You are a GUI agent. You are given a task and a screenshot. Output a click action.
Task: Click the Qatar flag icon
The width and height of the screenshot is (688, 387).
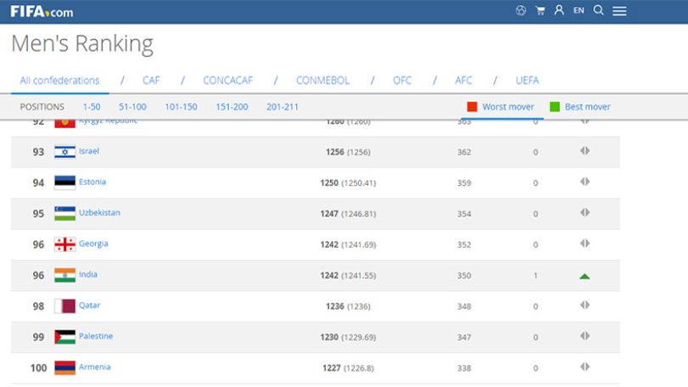point(65,306)
